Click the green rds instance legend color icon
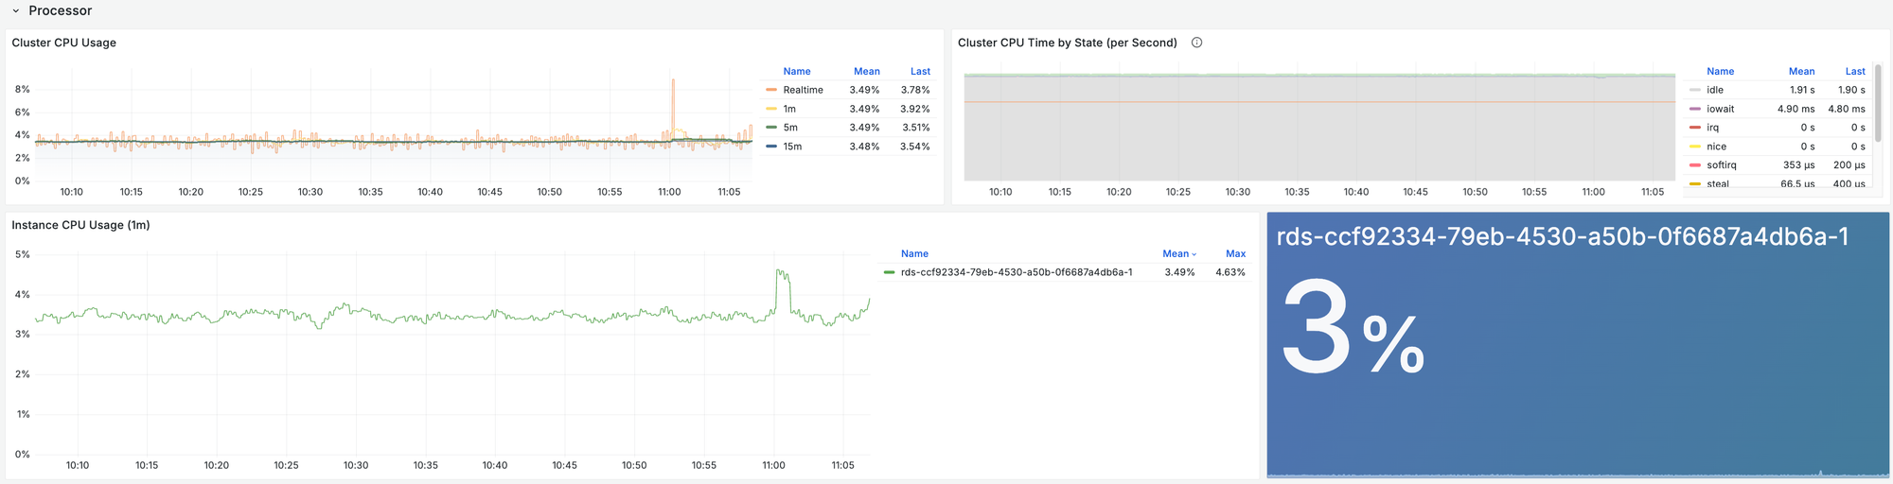1893x484 pixels. [889, 272]
